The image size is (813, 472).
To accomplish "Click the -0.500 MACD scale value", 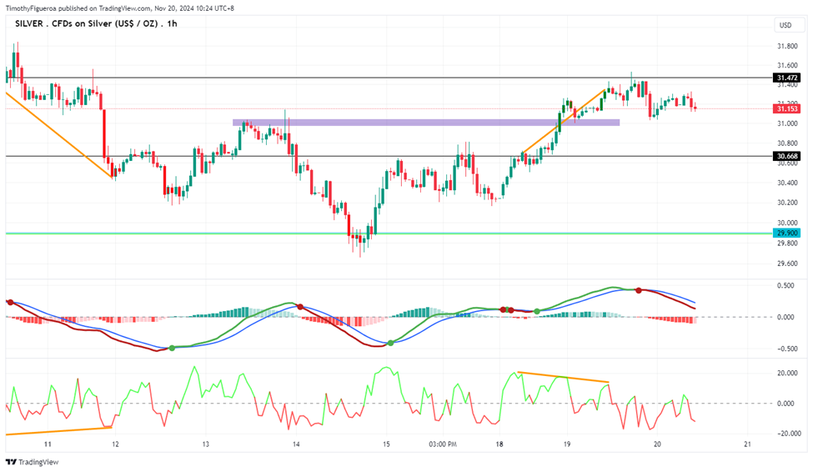I will 785,349.
